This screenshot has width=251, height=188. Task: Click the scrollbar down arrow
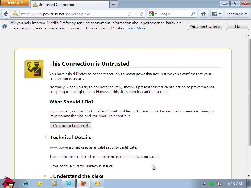coord(248,176)
